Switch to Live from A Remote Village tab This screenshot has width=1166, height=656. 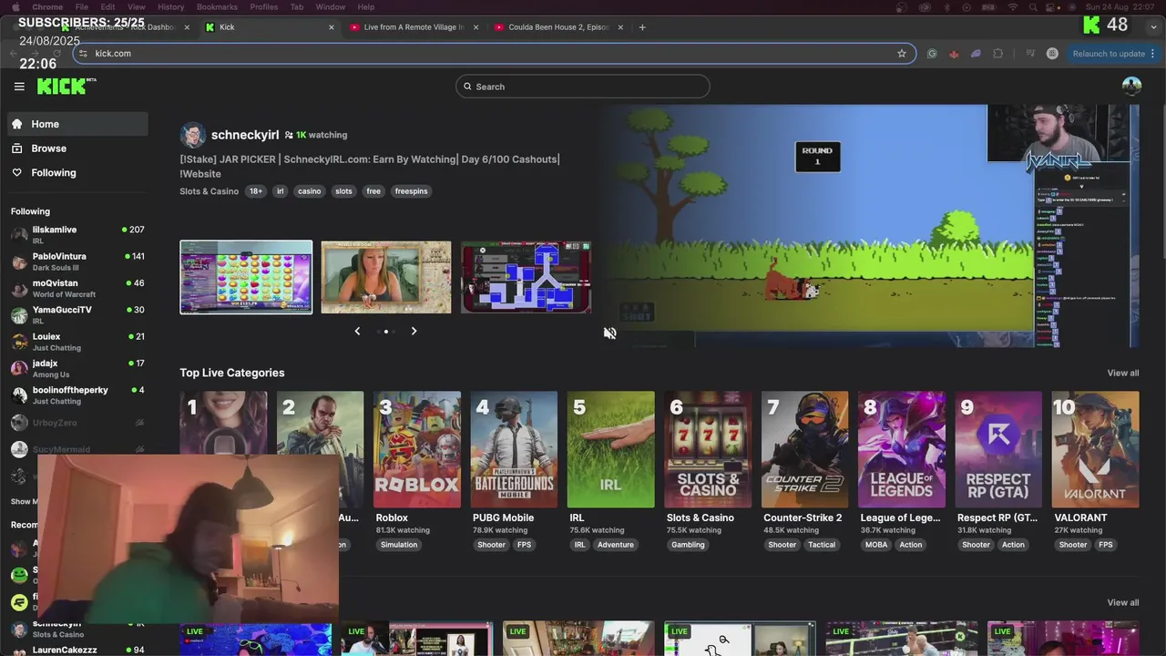[414, 27]
